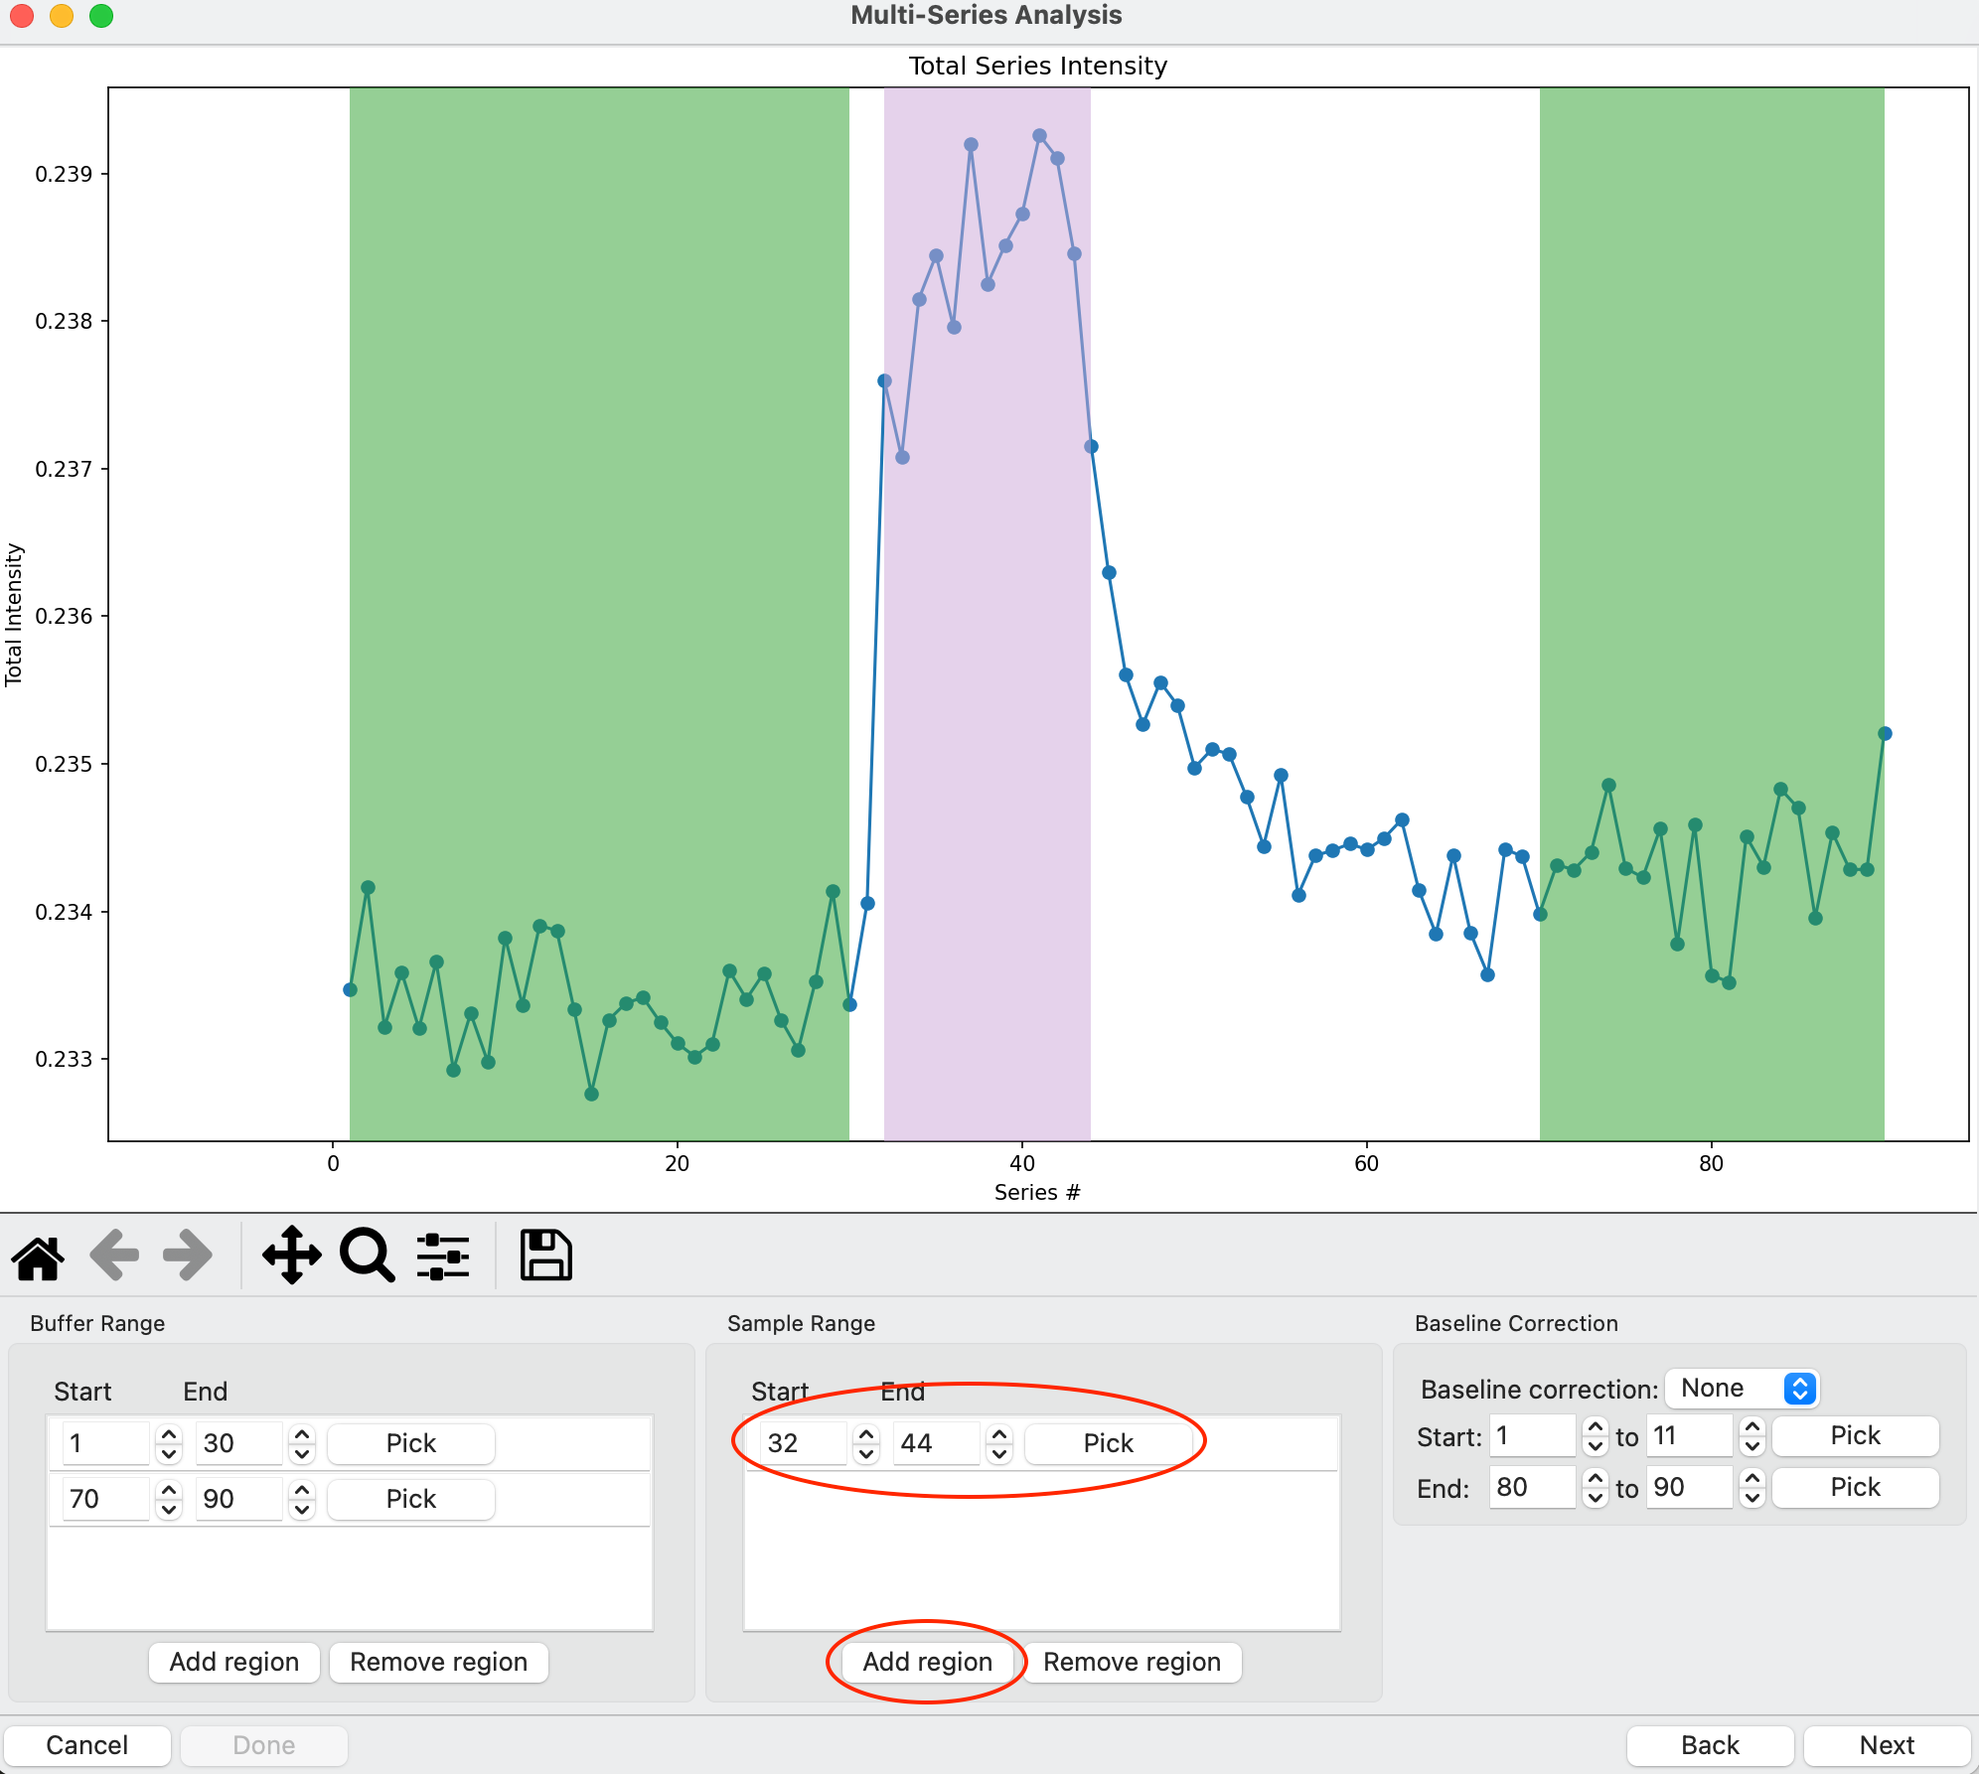Click Pick for sample range 32 to 44
Image resolution: width=1979 pixels, height=1774 pixels.
point(1108,1443)
